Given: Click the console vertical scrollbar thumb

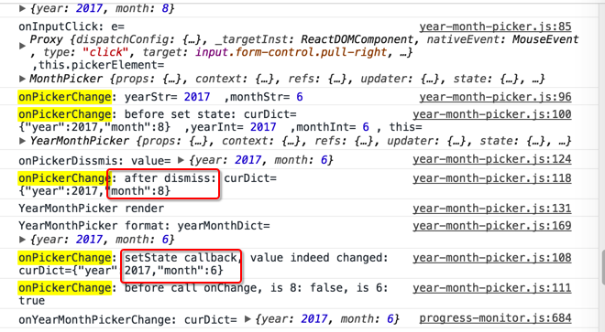Looking at the screenshot, I should [x=602, y=267].
